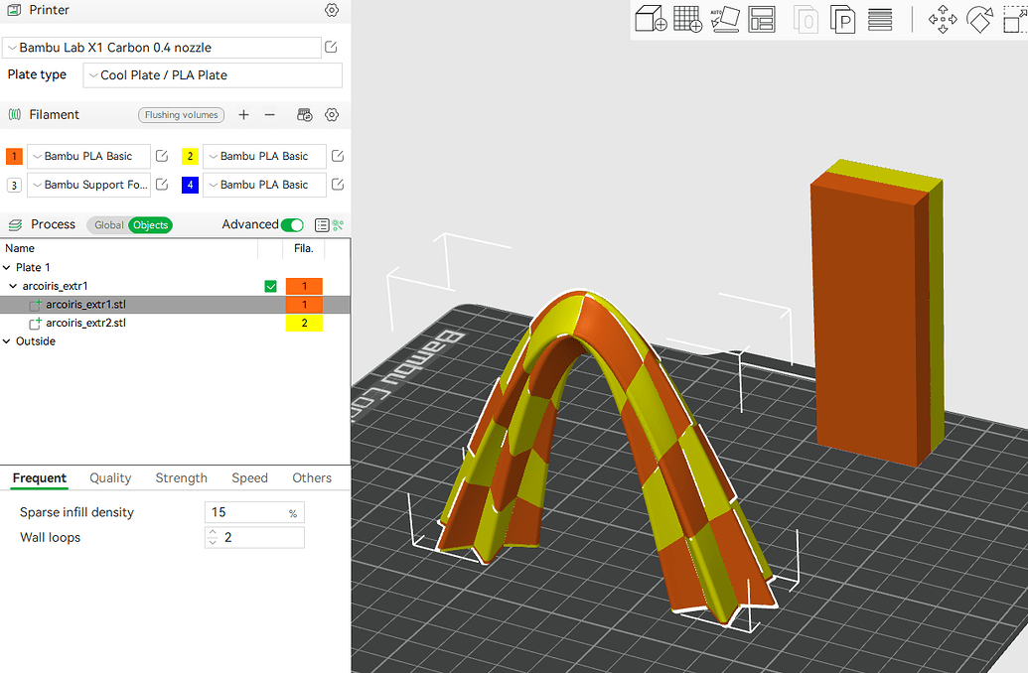This screenshot has width=1028, height=673.
Task: Select arcoiris_extr2.stl part
Action: coord(85,323)
